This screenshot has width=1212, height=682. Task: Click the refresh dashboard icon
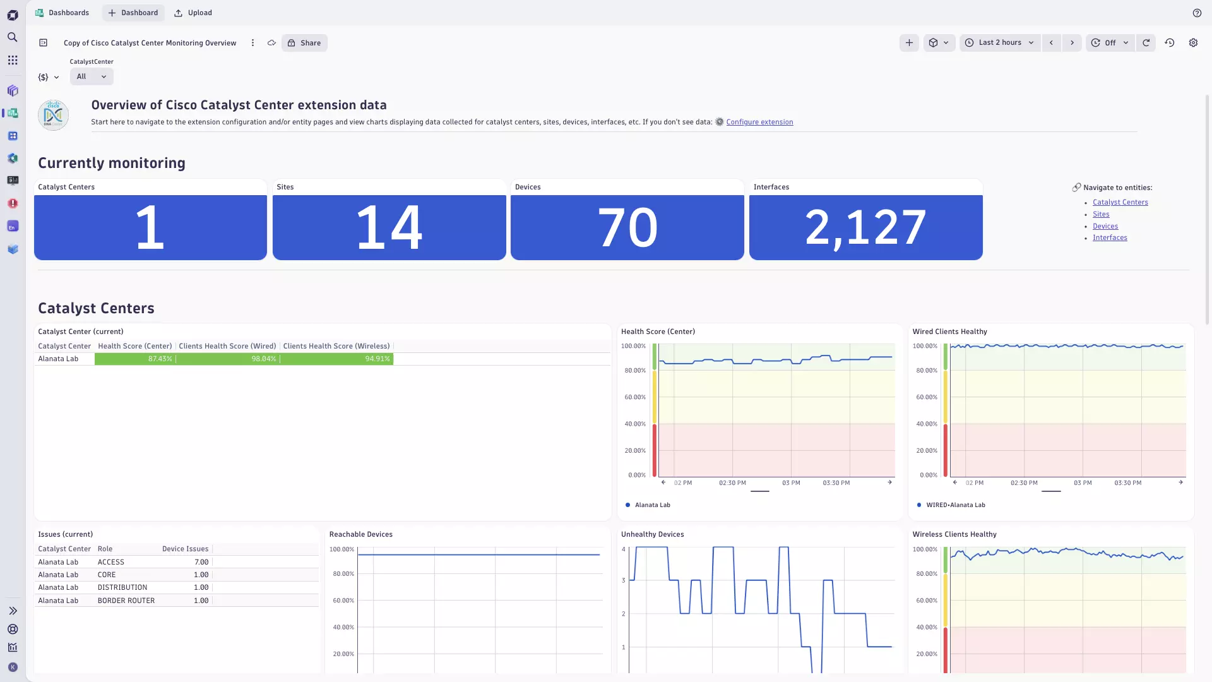coord(1146,42)
